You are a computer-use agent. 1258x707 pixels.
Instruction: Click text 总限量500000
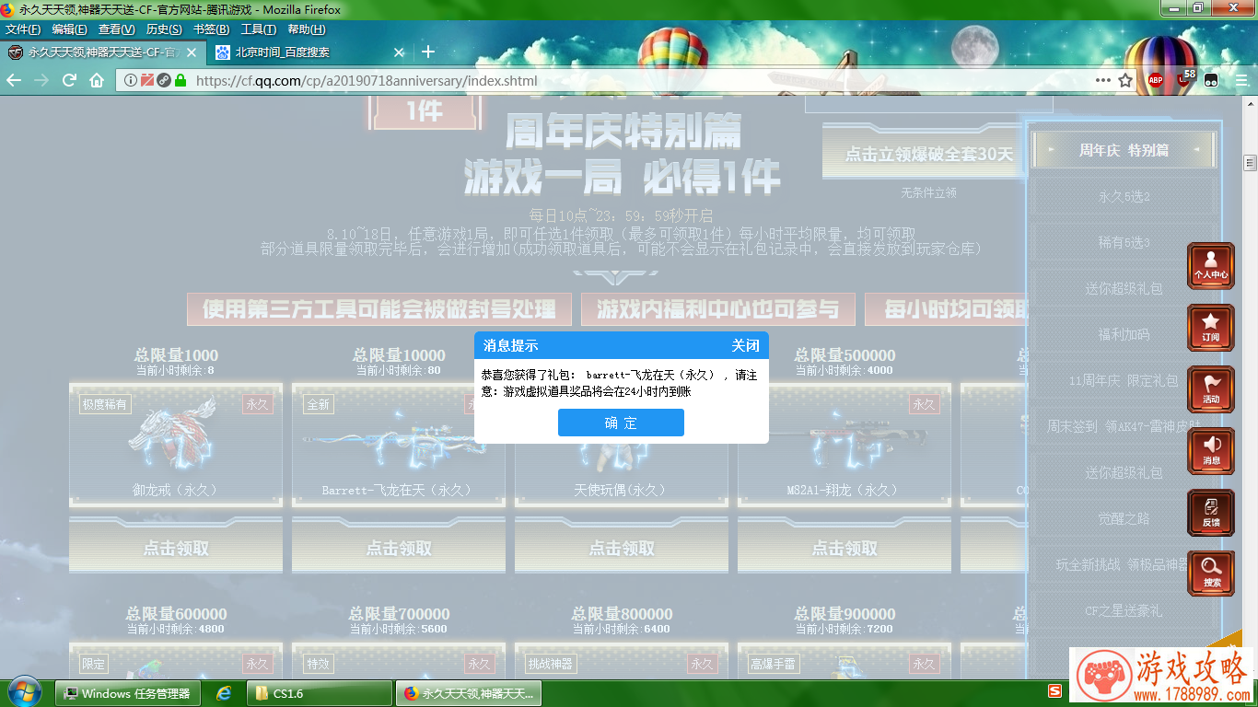point(844,354)
